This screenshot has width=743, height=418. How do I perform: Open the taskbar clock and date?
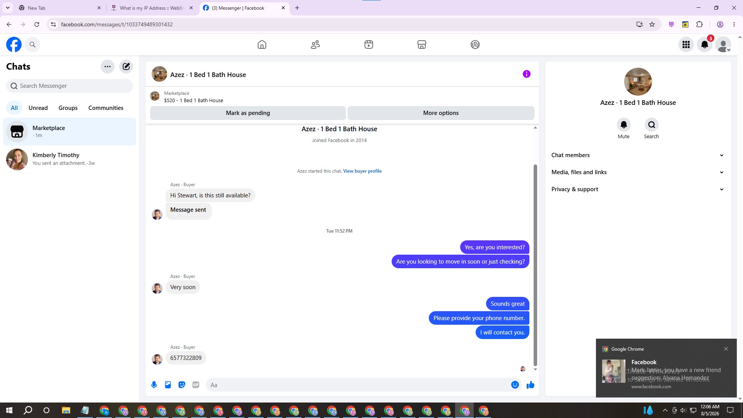tap(710, 410)
